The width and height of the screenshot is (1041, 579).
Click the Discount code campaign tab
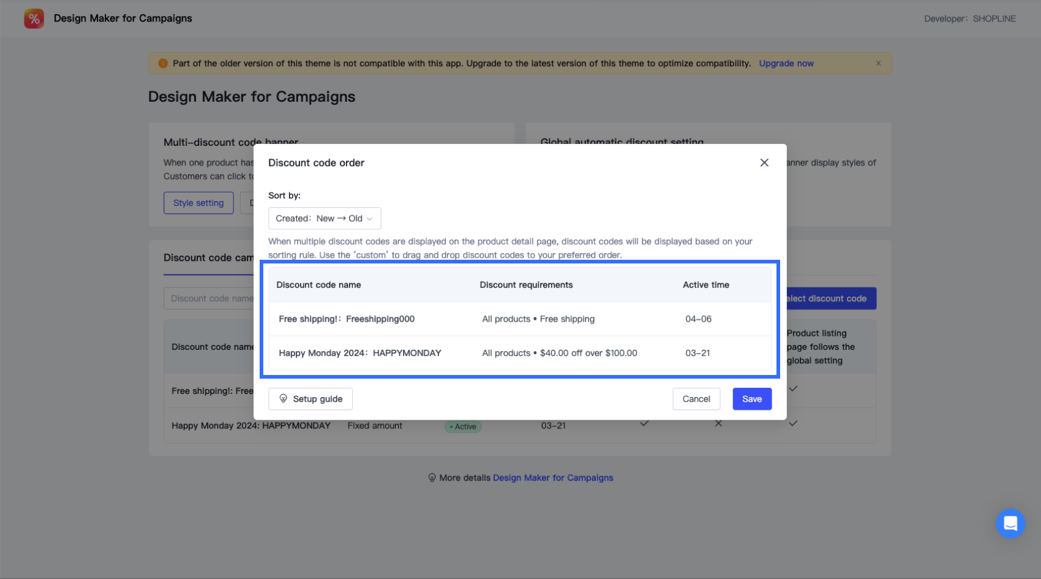pyautogui.click(x=208, y=258)
